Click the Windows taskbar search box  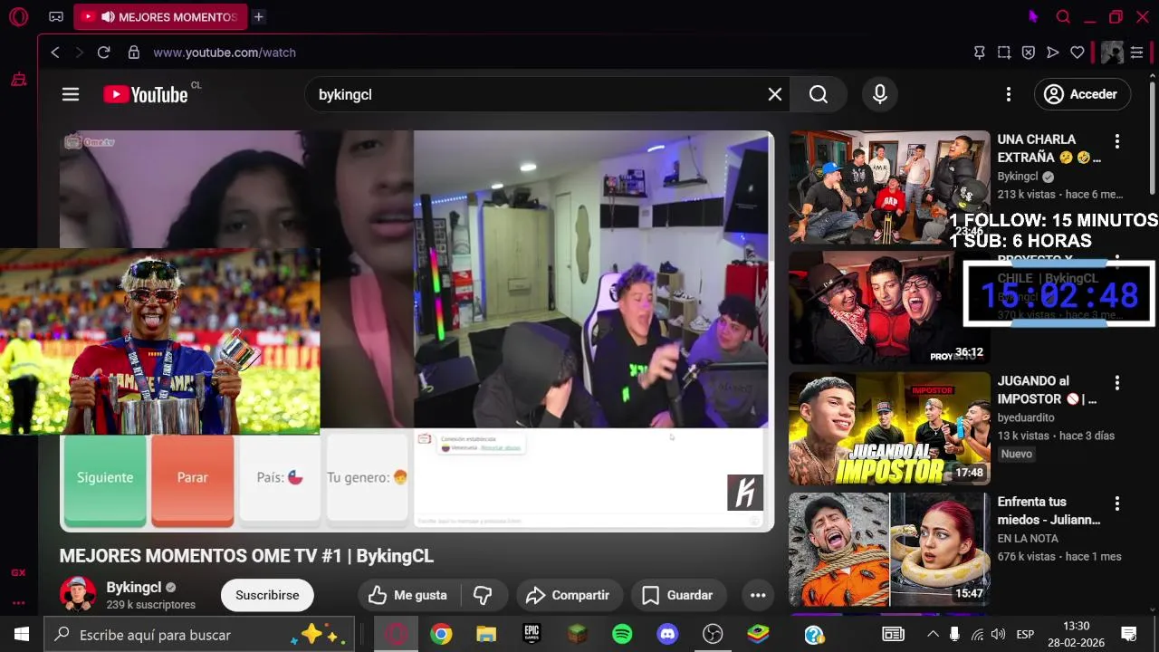[201, 635]
